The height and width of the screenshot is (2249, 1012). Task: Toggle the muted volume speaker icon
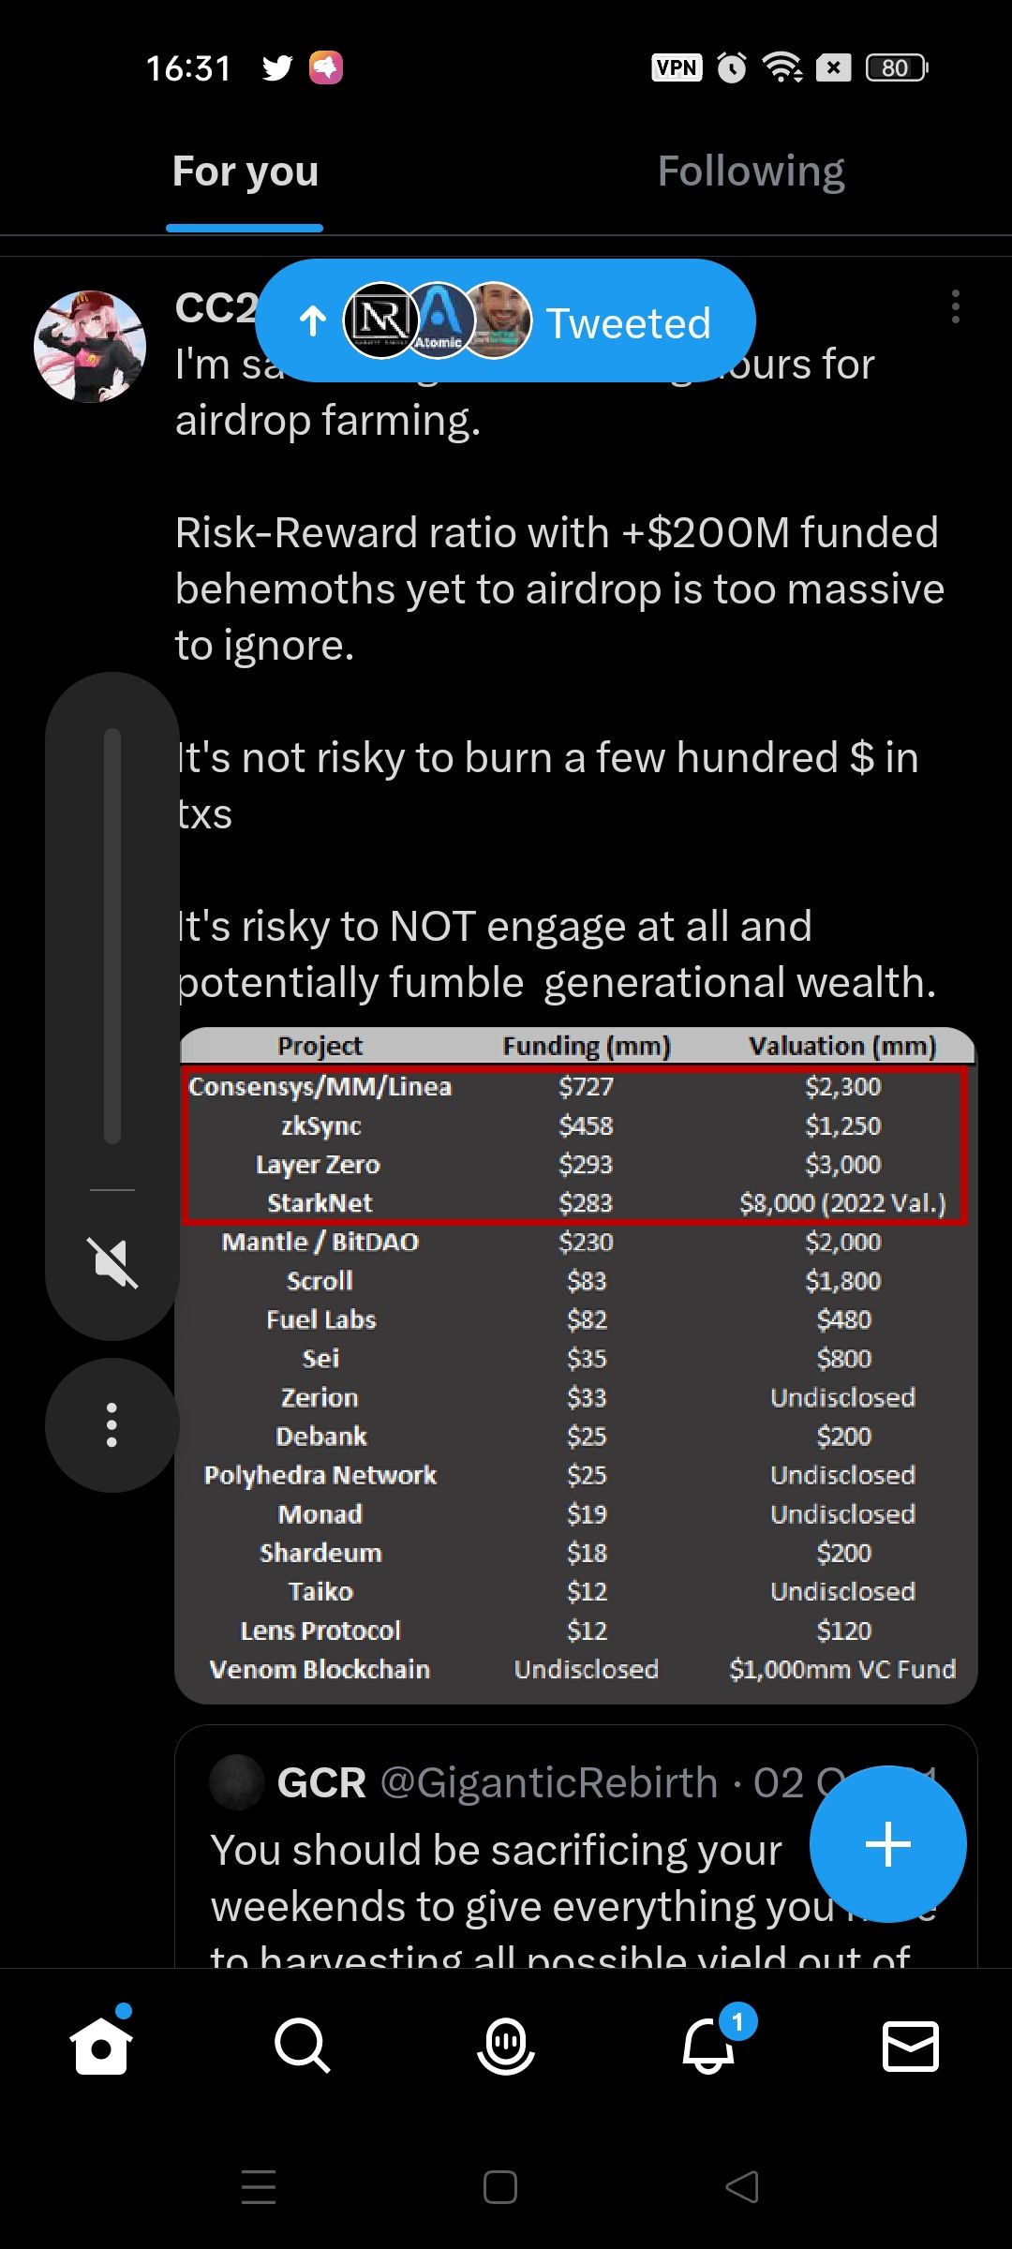pos(112,1262)
